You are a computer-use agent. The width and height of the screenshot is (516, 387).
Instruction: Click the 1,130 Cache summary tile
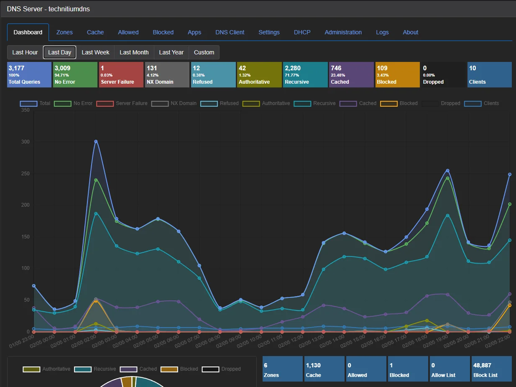[x=324, y=369]
